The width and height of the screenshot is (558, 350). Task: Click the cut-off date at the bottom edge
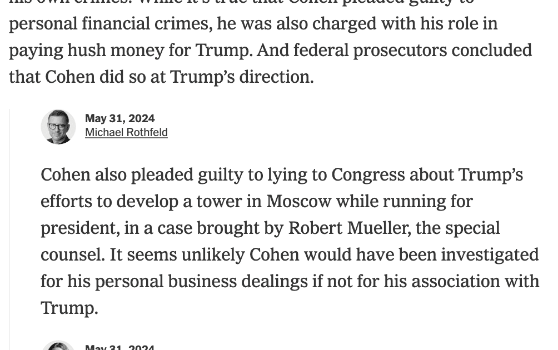coord(119,347)
